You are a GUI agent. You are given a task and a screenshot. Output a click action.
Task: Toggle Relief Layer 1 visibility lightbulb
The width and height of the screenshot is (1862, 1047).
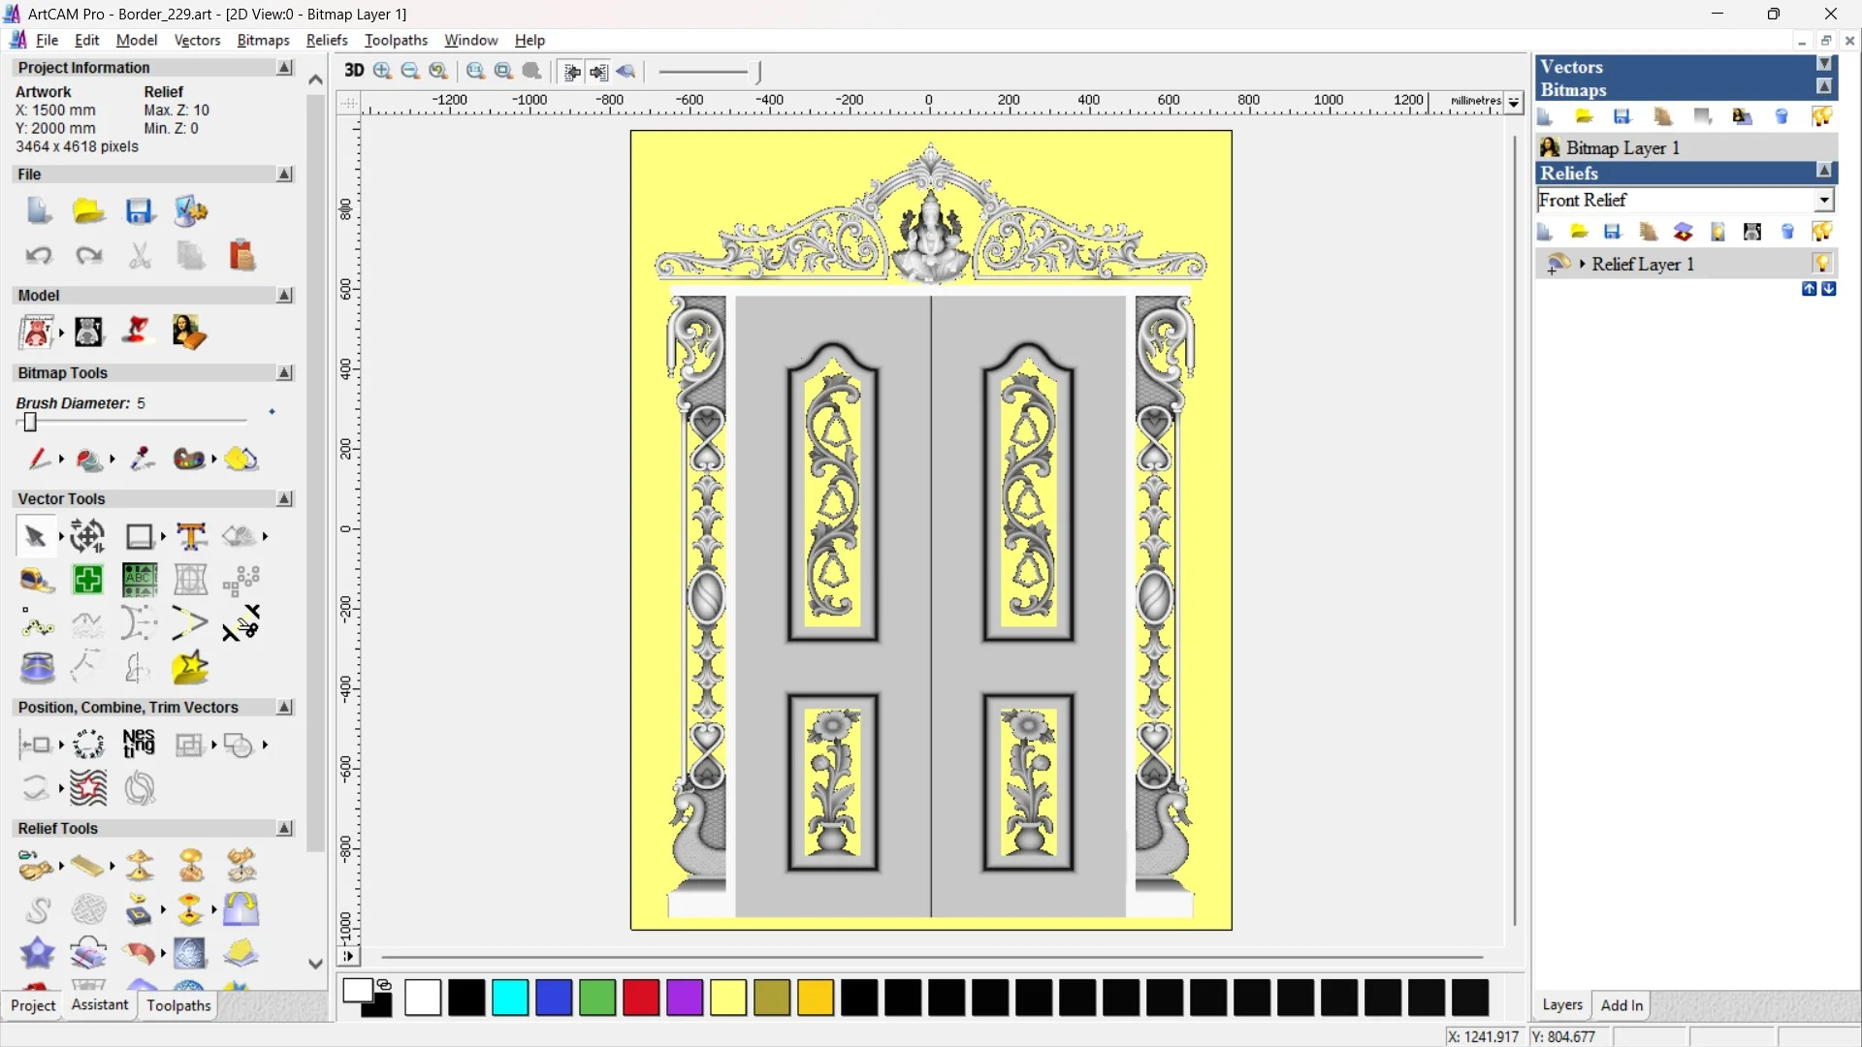pyautogui.click(x=1822, y=264)
